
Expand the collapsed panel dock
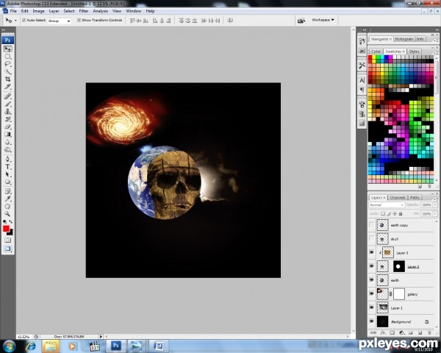364,30
